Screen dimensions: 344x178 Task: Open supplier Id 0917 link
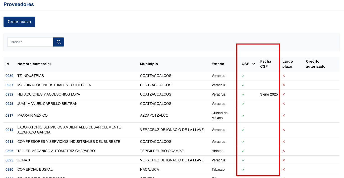click(x=9, y=115)
